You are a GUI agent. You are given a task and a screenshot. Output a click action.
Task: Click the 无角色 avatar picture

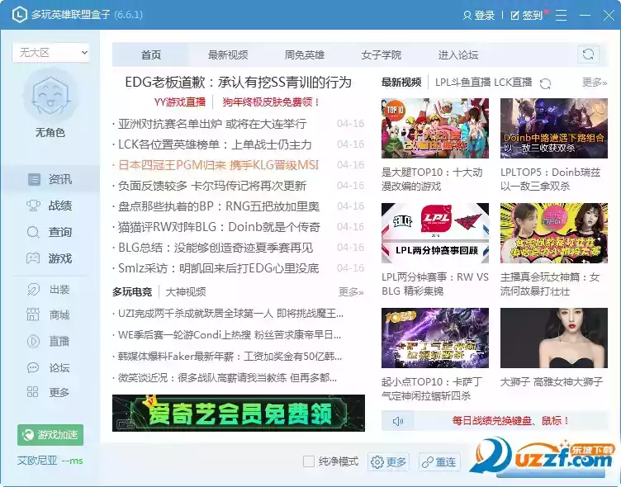50,97
